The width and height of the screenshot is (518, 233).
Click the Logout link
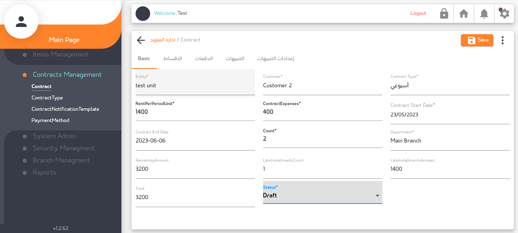point(418,13)
